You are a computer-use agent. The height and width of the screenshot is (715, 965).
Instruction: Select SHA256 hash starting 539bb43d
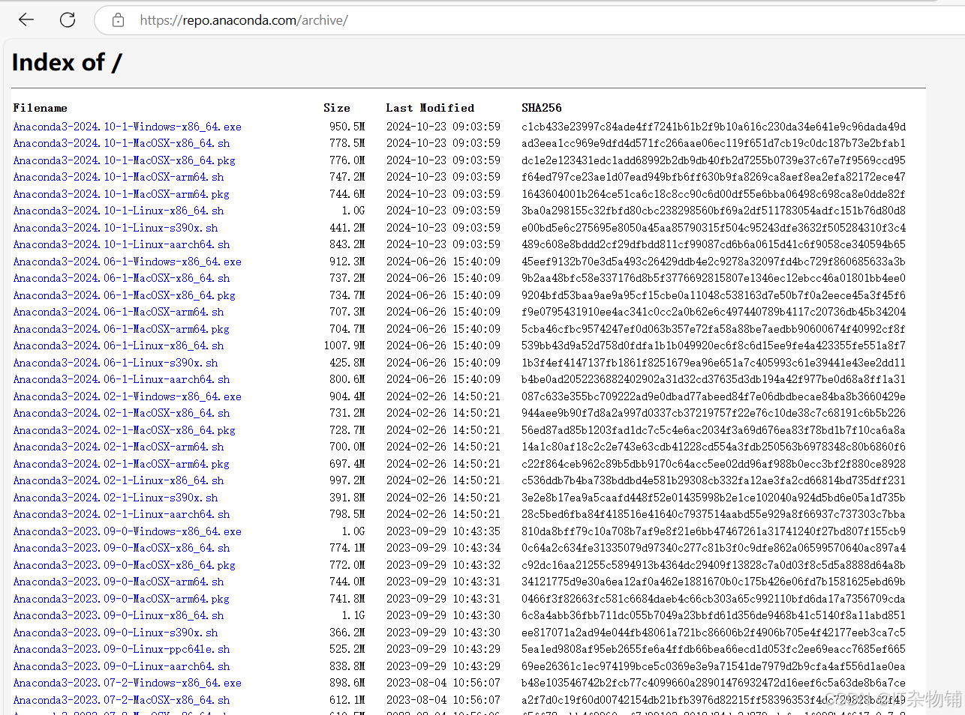(714, 346)
